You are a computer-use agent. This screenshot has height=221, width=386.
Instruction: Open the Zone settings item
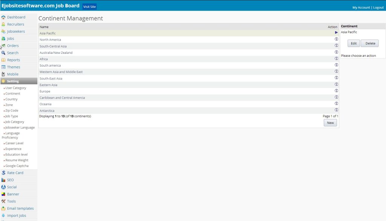pos(9,105)
